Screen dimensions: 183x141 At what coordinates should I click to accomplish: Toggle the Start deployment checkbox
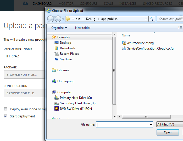tap(5, 116)
